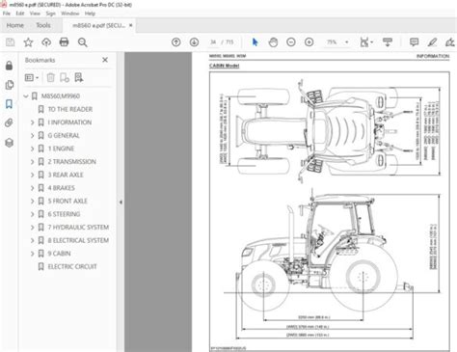Click the print icon in the toolbar
The height and width of the screenshot is (352, 457).
[x=64, y=42]
